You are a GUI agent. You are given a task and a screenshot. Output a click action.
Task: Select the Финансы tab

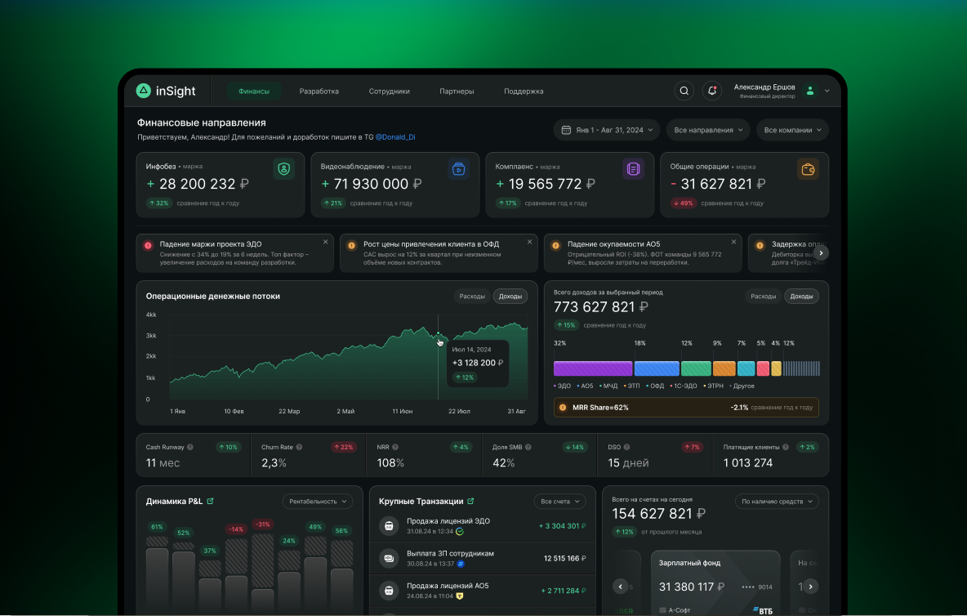pos(254,92)
